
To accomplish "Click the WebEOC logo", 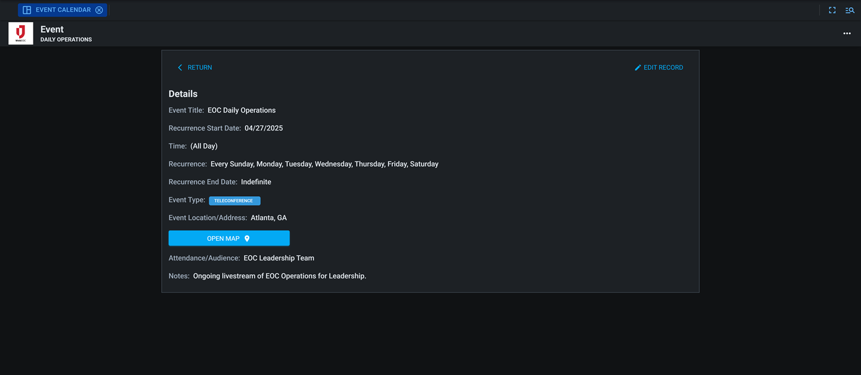I will click(x=20, y=33).
